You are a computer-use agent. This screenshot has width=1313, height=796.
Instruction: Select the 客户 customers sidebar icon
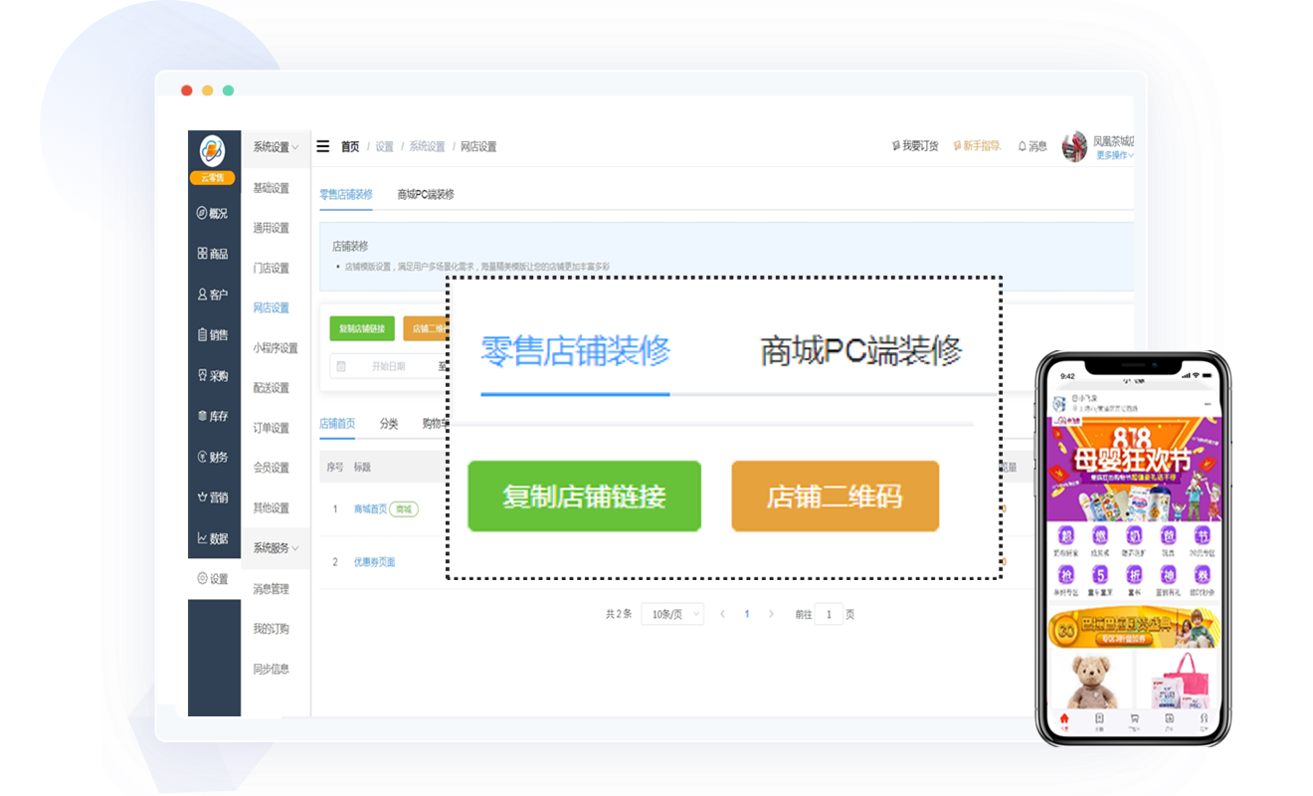click(x=202, y=295)
